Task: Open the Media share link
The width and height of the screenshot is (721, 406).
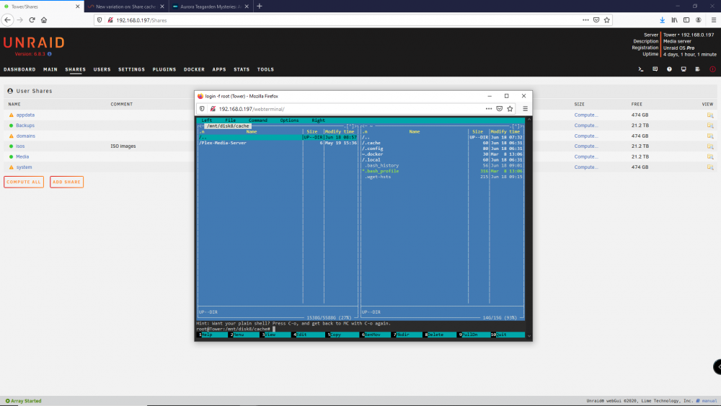Action: (22, 156)
